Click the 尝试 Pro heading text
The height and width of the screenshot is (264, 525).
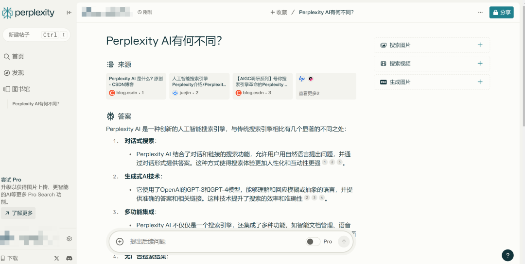click(11, 180)
